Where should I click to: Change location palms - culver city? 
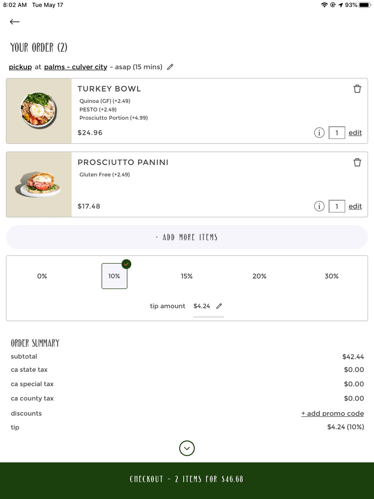click(76, 67)
